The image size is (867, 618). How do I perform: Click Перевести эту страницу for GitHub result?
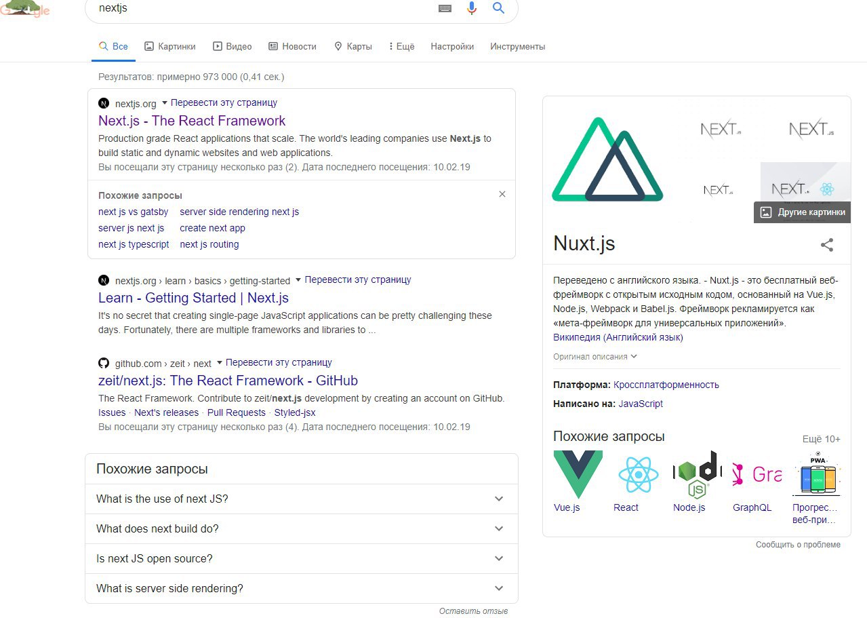tap(279, 362)
